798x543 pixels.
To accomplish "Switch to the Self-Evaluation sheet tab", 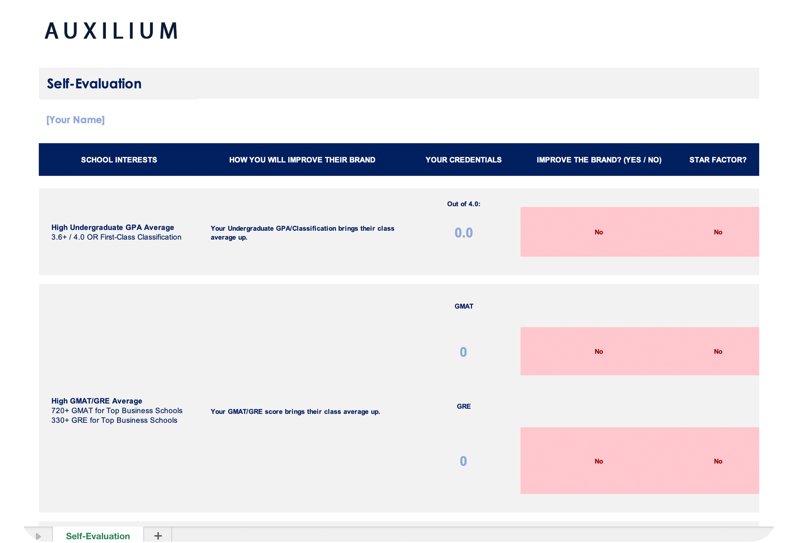I will pos(98,536).
